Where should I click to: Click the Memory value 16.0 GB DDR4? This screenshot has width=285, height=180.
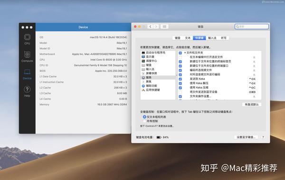tap(112, 105)
